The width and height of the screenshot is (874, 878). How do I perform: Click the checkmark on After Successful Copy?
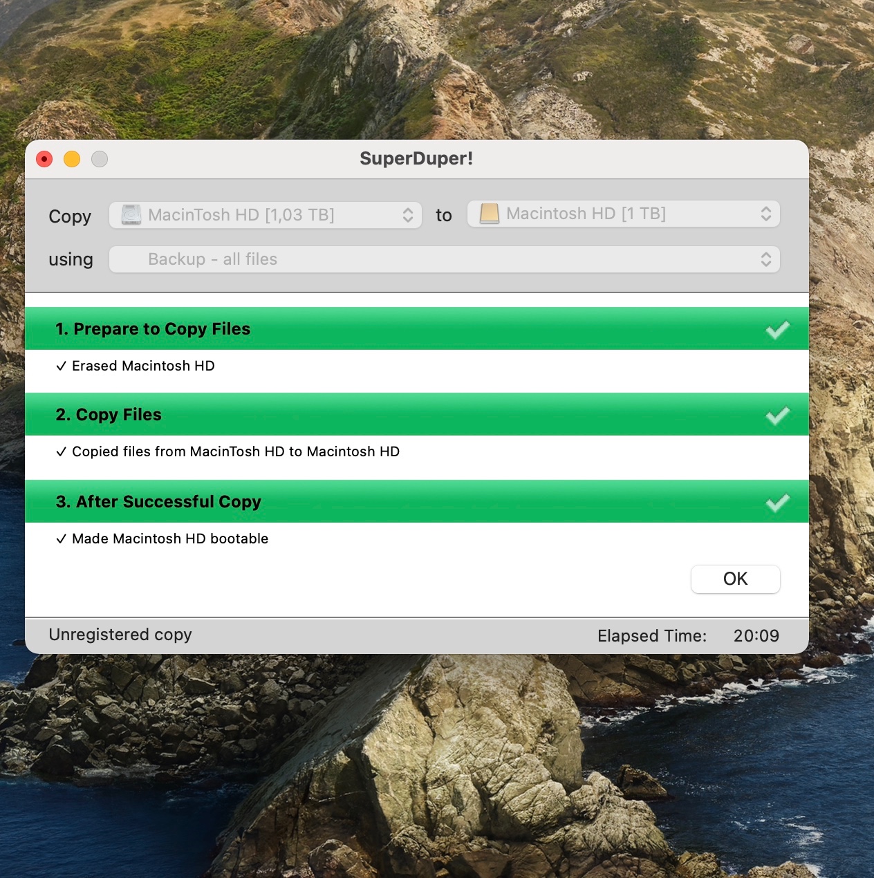(777, 503)
